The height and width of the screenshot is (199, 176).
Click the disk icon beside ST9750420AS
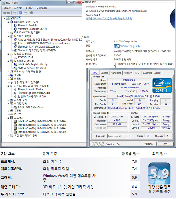15,58
